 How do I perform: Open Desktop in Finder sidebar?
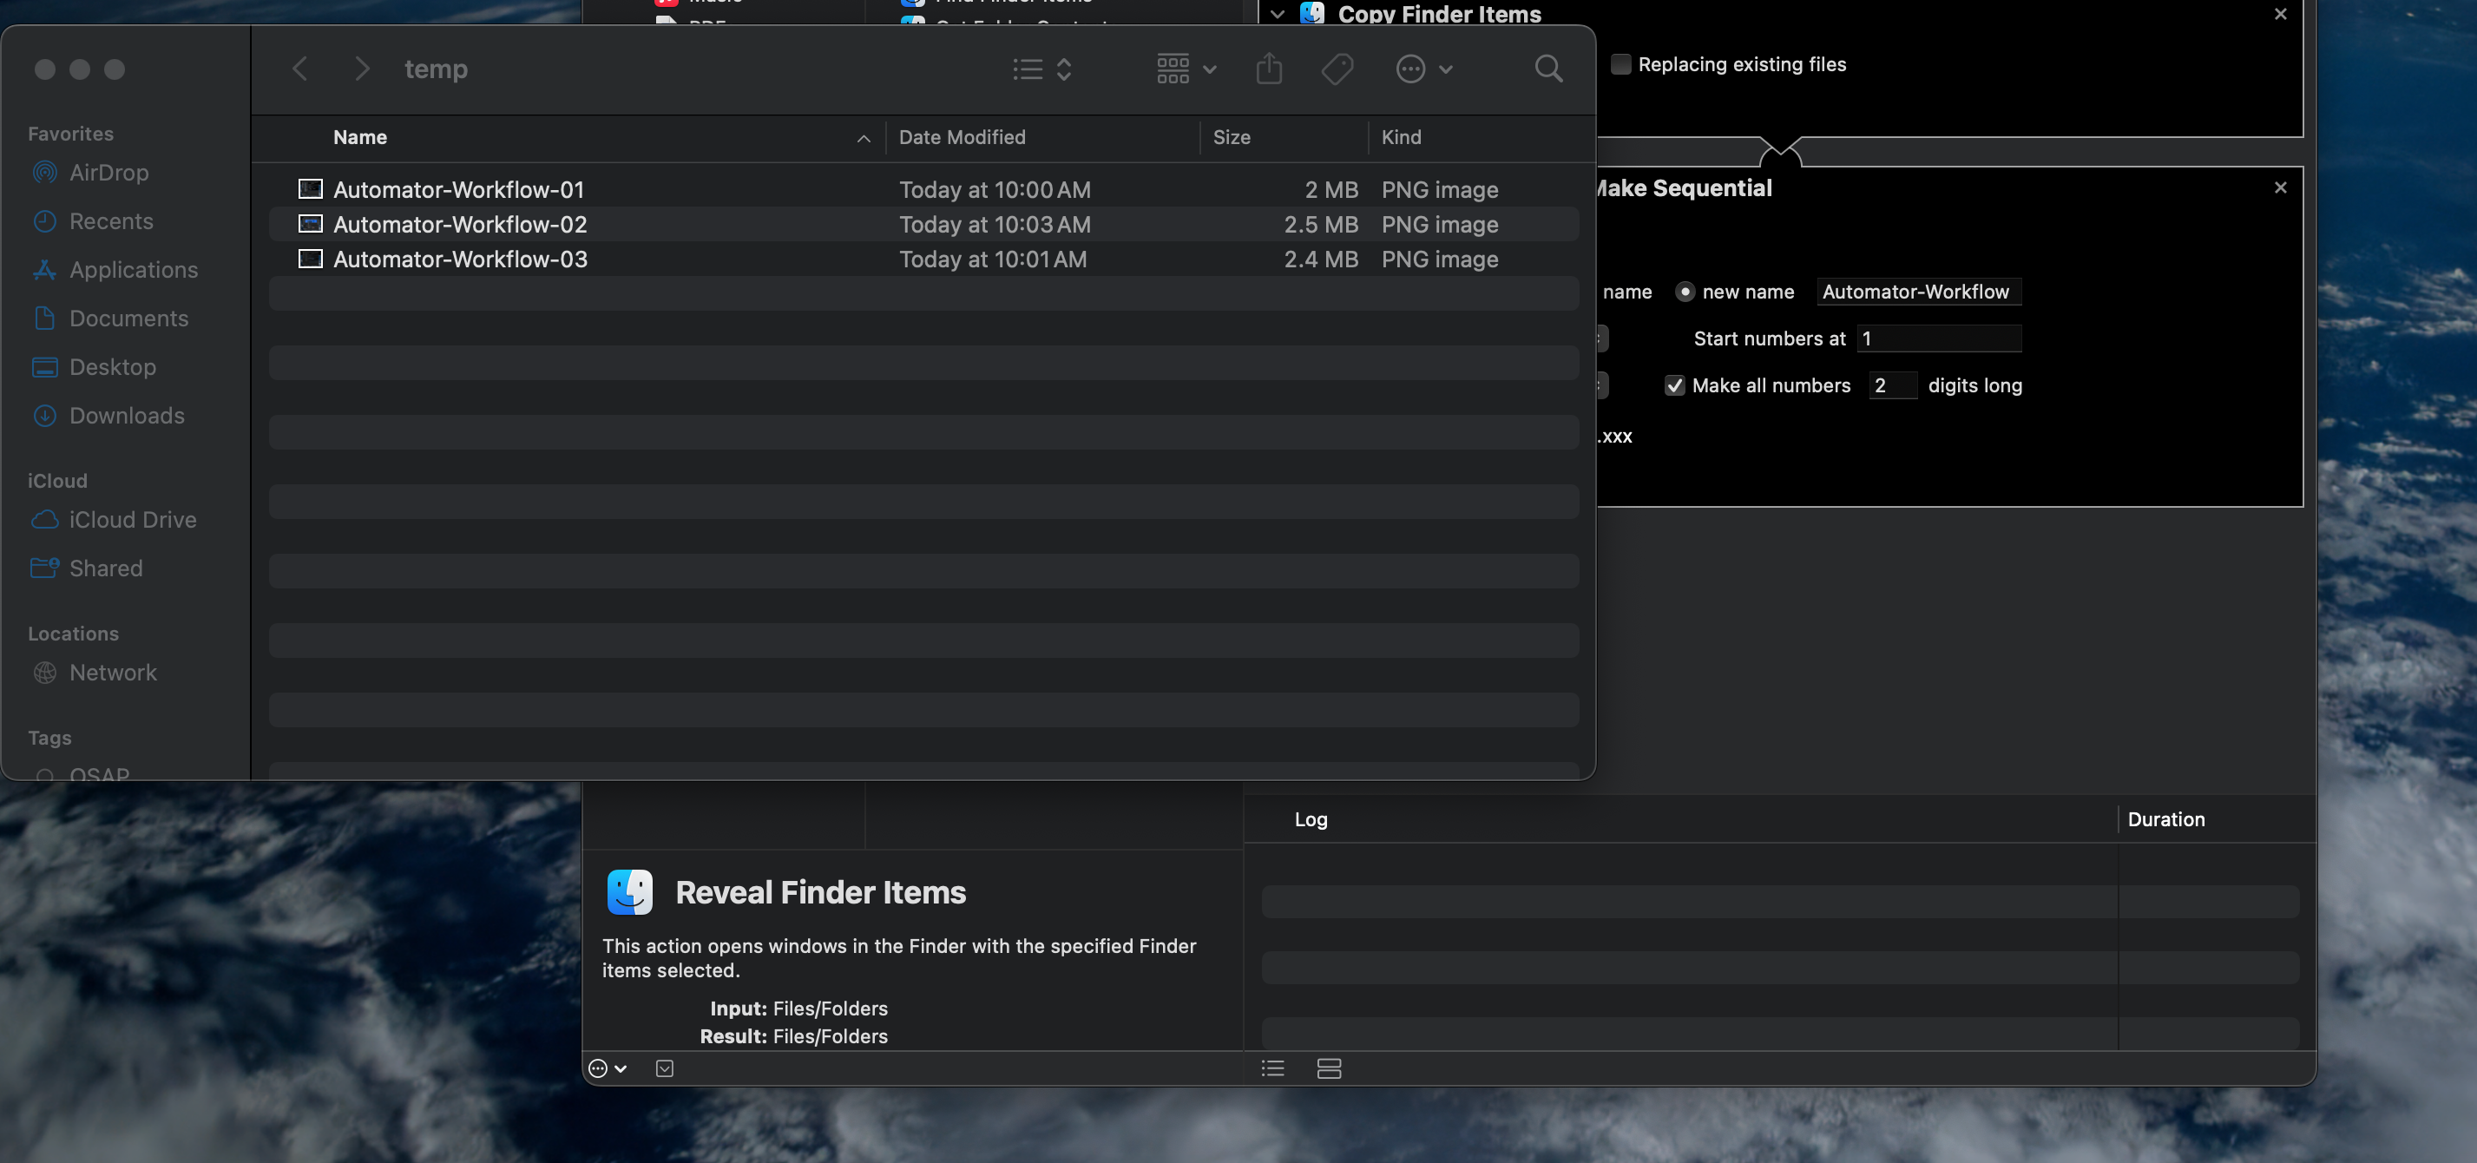click(x=93, y=366)
